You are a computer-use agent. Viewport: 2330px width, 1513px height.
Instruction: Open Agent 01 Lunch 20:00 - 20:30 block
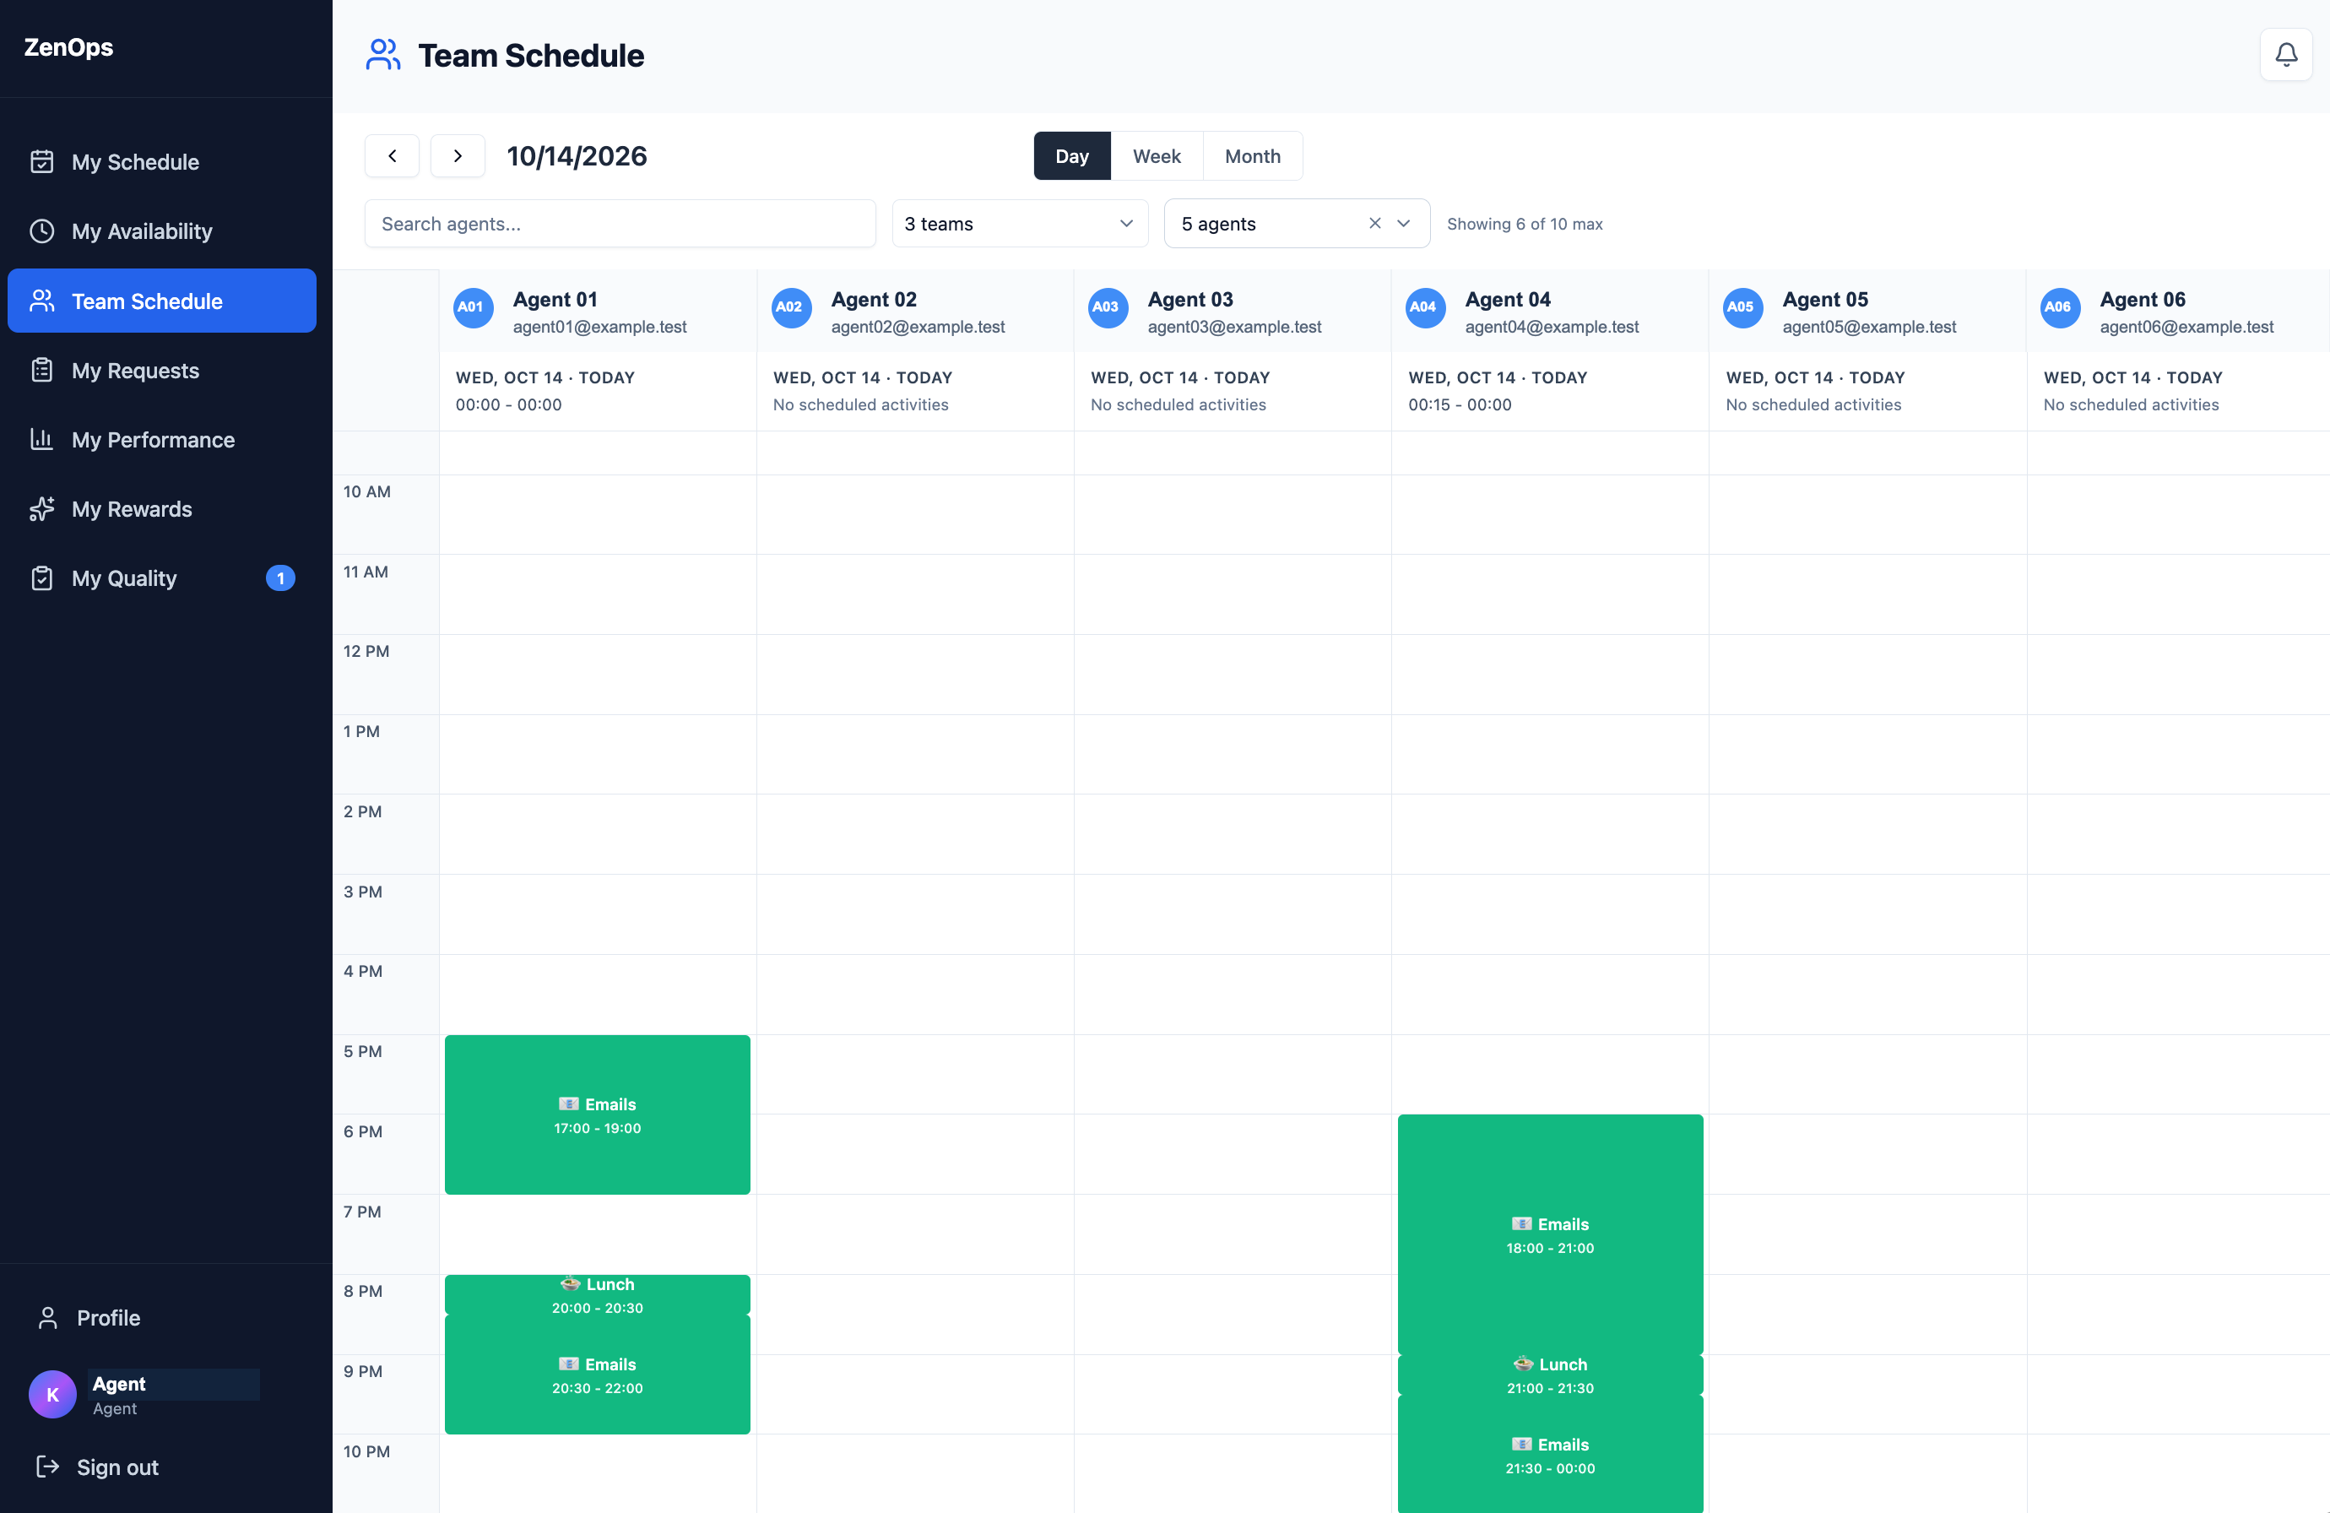(x=597, y=1294)
